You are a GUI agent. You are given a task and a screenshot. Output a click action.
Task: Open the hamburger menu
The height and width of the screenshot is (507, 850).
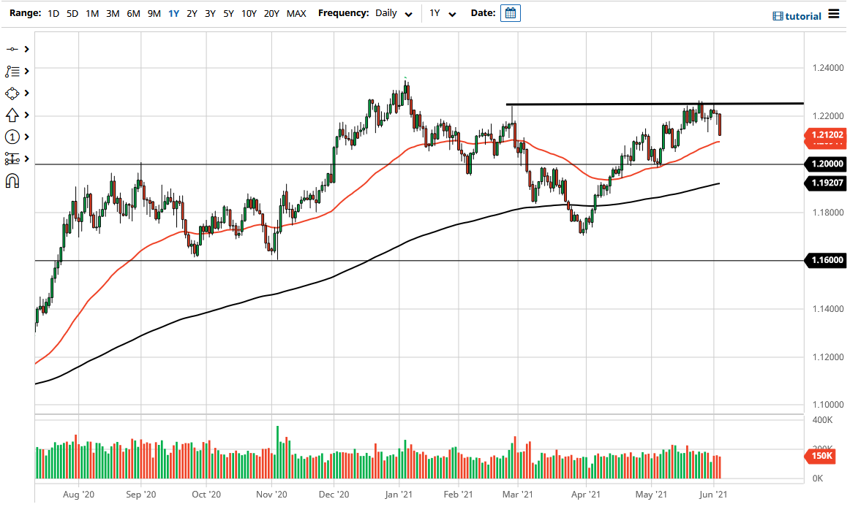[833, 13]
